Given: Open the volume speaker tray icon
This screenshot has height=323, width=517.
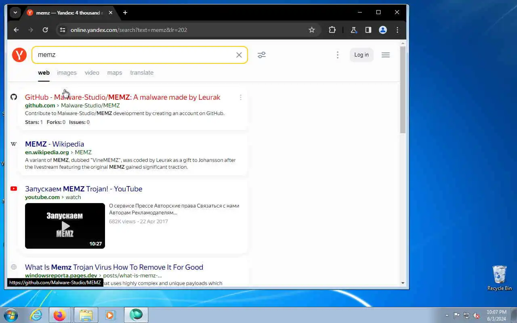Looking at the screenshot, I should pos(477,315).
